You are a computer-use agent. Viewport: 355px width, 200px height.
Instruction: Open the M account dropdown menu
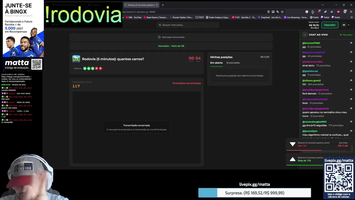pyautogui.click(x=346, y=25)
